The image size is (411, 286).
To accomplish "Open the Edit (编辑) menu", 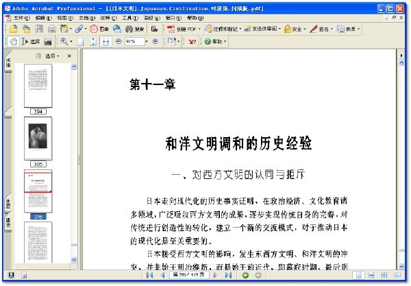I will click(x=44, y=18).
